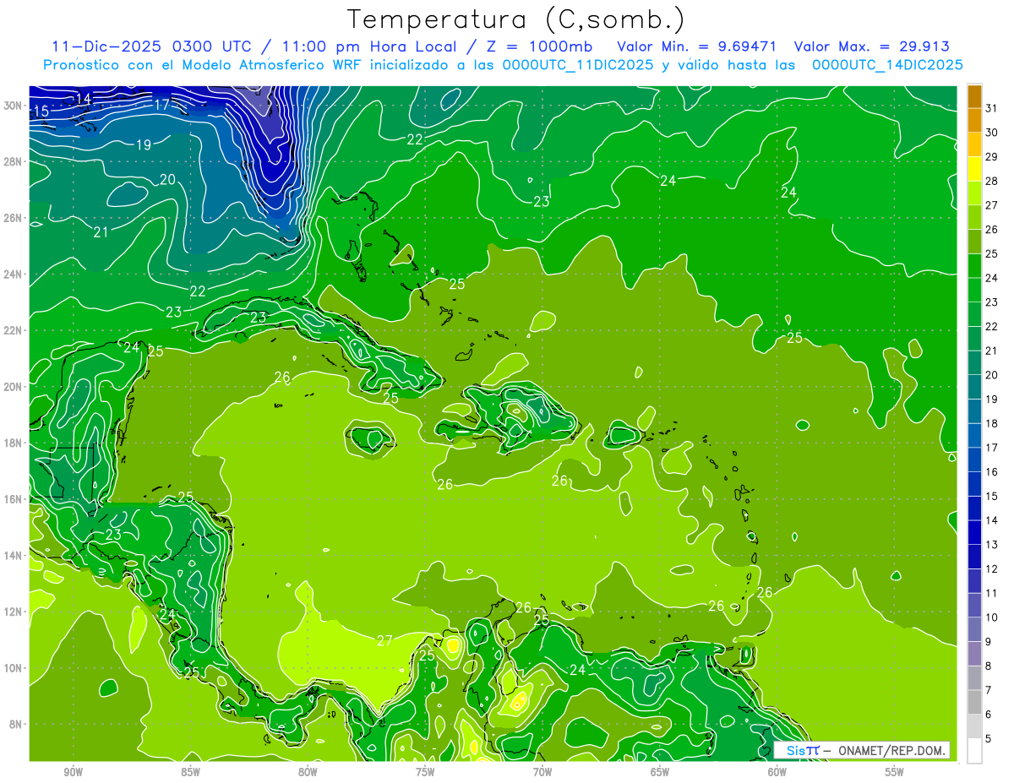This screenshot has height=783, width=1014.
Task: Click the "65W" longitude axis label
Action: click(660, 772)
